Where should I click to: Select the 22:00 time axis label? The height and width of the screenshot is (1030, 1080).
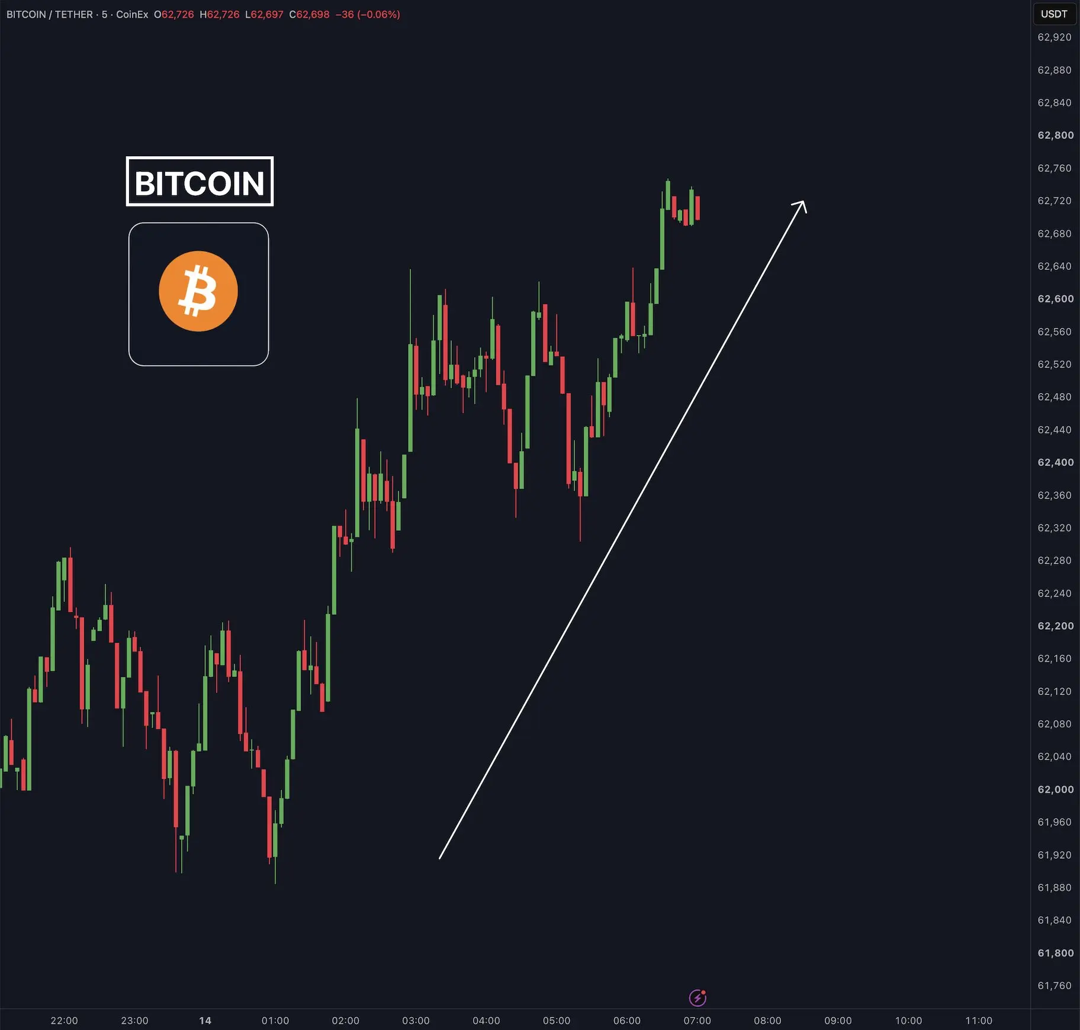[x=64, y=1021]
